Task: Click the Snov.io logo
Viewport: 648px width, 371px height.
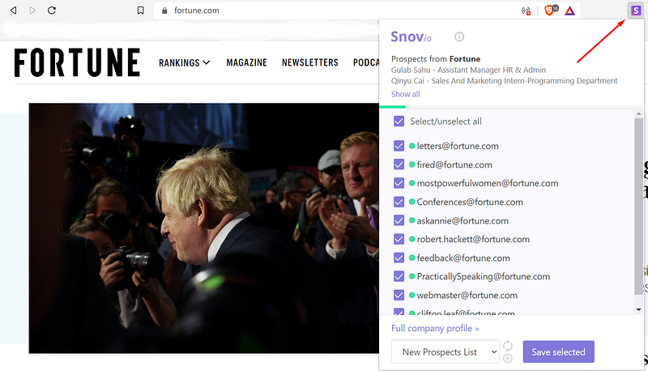Action: click(x=411, y=36)
